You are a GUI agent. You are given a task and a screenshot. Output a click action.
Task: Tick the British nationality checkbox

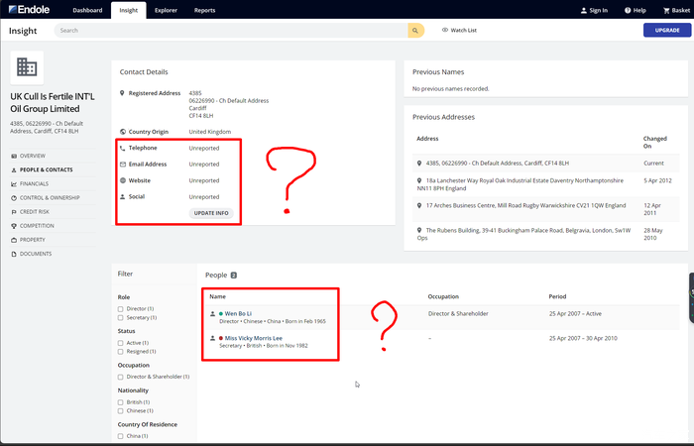(121, 401)
